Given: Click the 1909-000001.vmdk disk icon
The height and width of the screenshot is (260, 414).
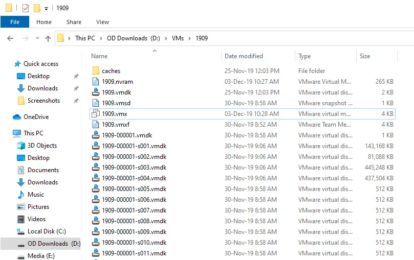Looking at the screenshot, I should click(x=96, y=135).
